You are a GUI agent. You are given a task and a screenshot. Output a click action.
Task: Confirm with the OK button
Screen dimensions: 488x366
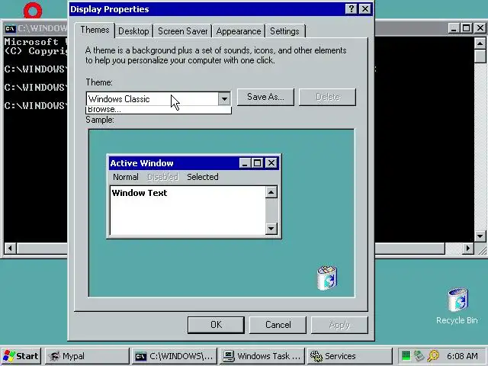coord(216,325)
